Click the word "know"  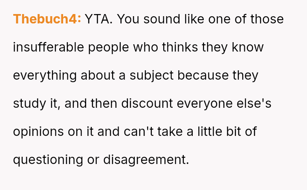(x=248, y=47)
